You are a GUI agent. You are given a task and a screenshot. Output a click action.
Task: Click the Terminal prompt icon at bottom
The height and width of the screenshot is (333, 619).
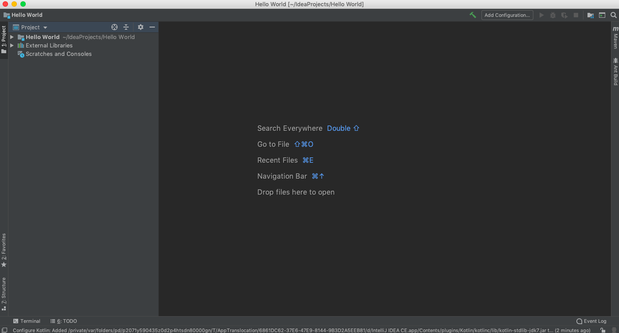click(x=16, y=321)
